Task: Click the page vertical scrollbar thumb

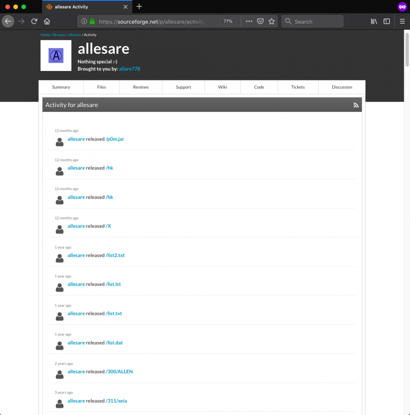Action: 407,50
